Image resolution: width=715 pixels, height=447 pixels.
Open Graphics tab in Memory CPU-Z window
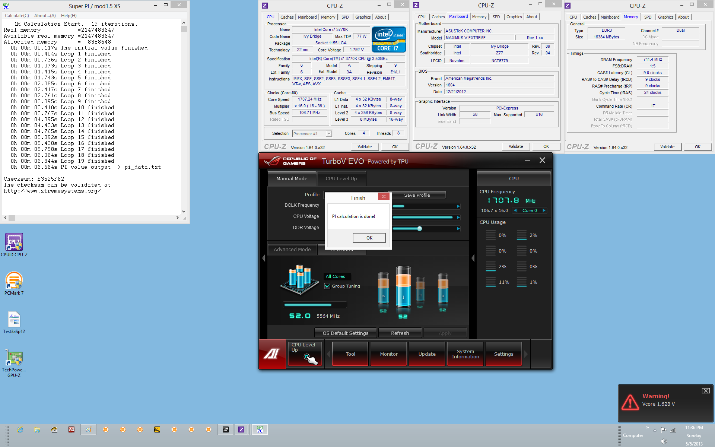tap(665, 17)
